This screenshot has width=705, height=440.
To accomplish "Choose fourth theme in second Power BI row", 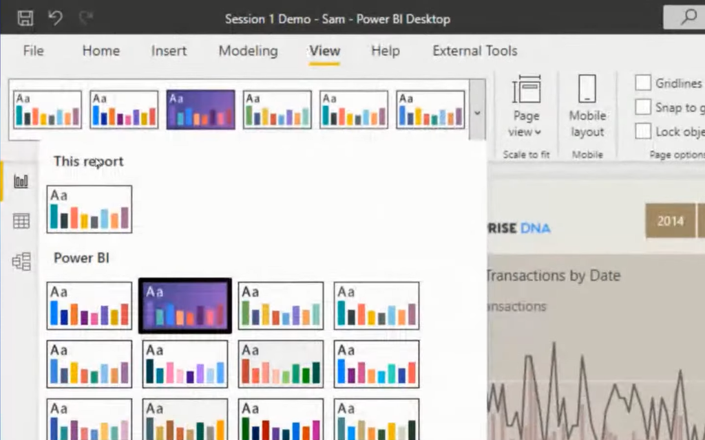I will (377, 364).
